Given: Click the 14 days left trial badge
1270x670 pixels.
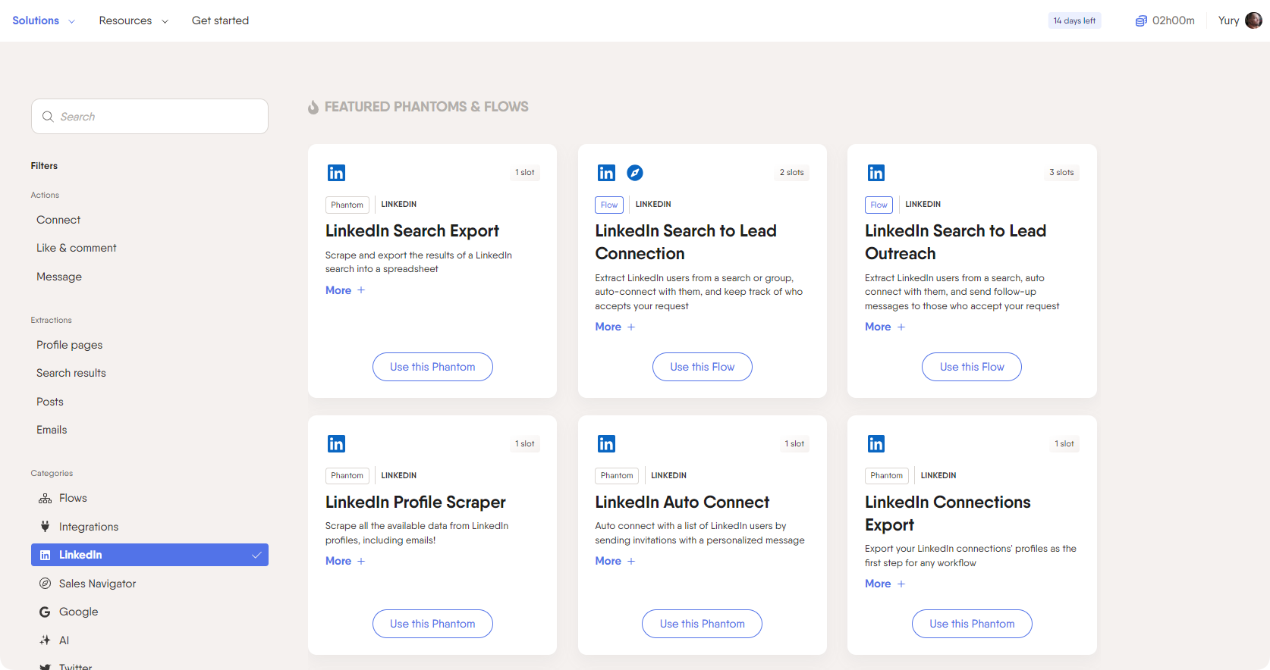Looking at the screenshot, I should [x=1074, y=21].
